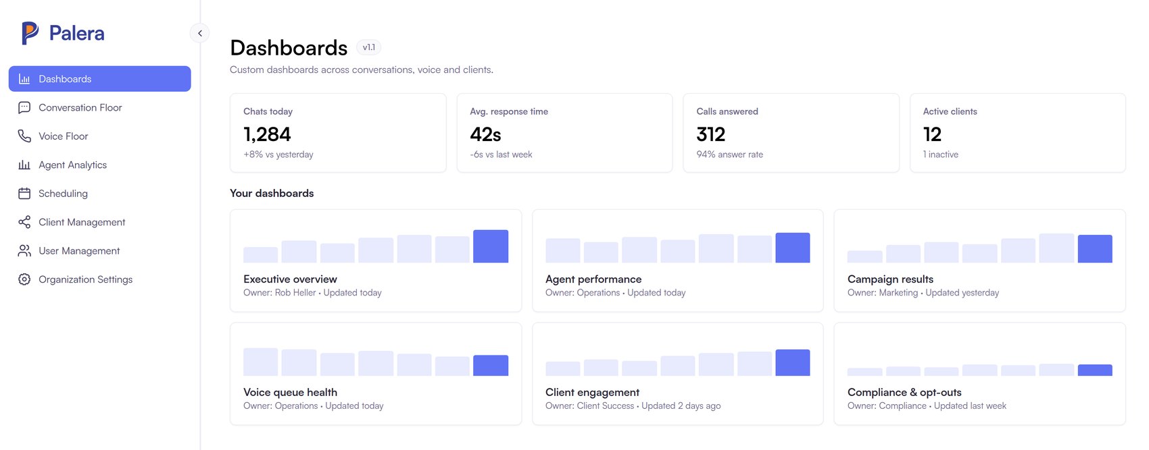This screenshot has height=450, width=1149.
Task: Click the 1 inactive text
Action: [941, 154]
